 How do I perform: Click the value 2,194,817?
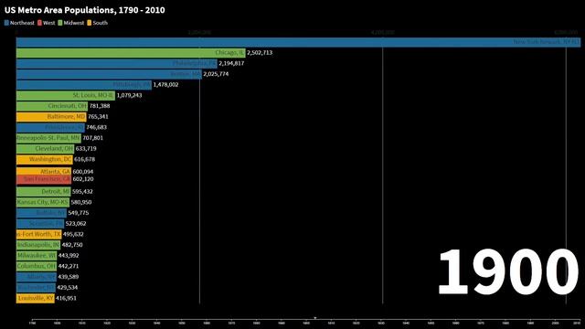231,64
